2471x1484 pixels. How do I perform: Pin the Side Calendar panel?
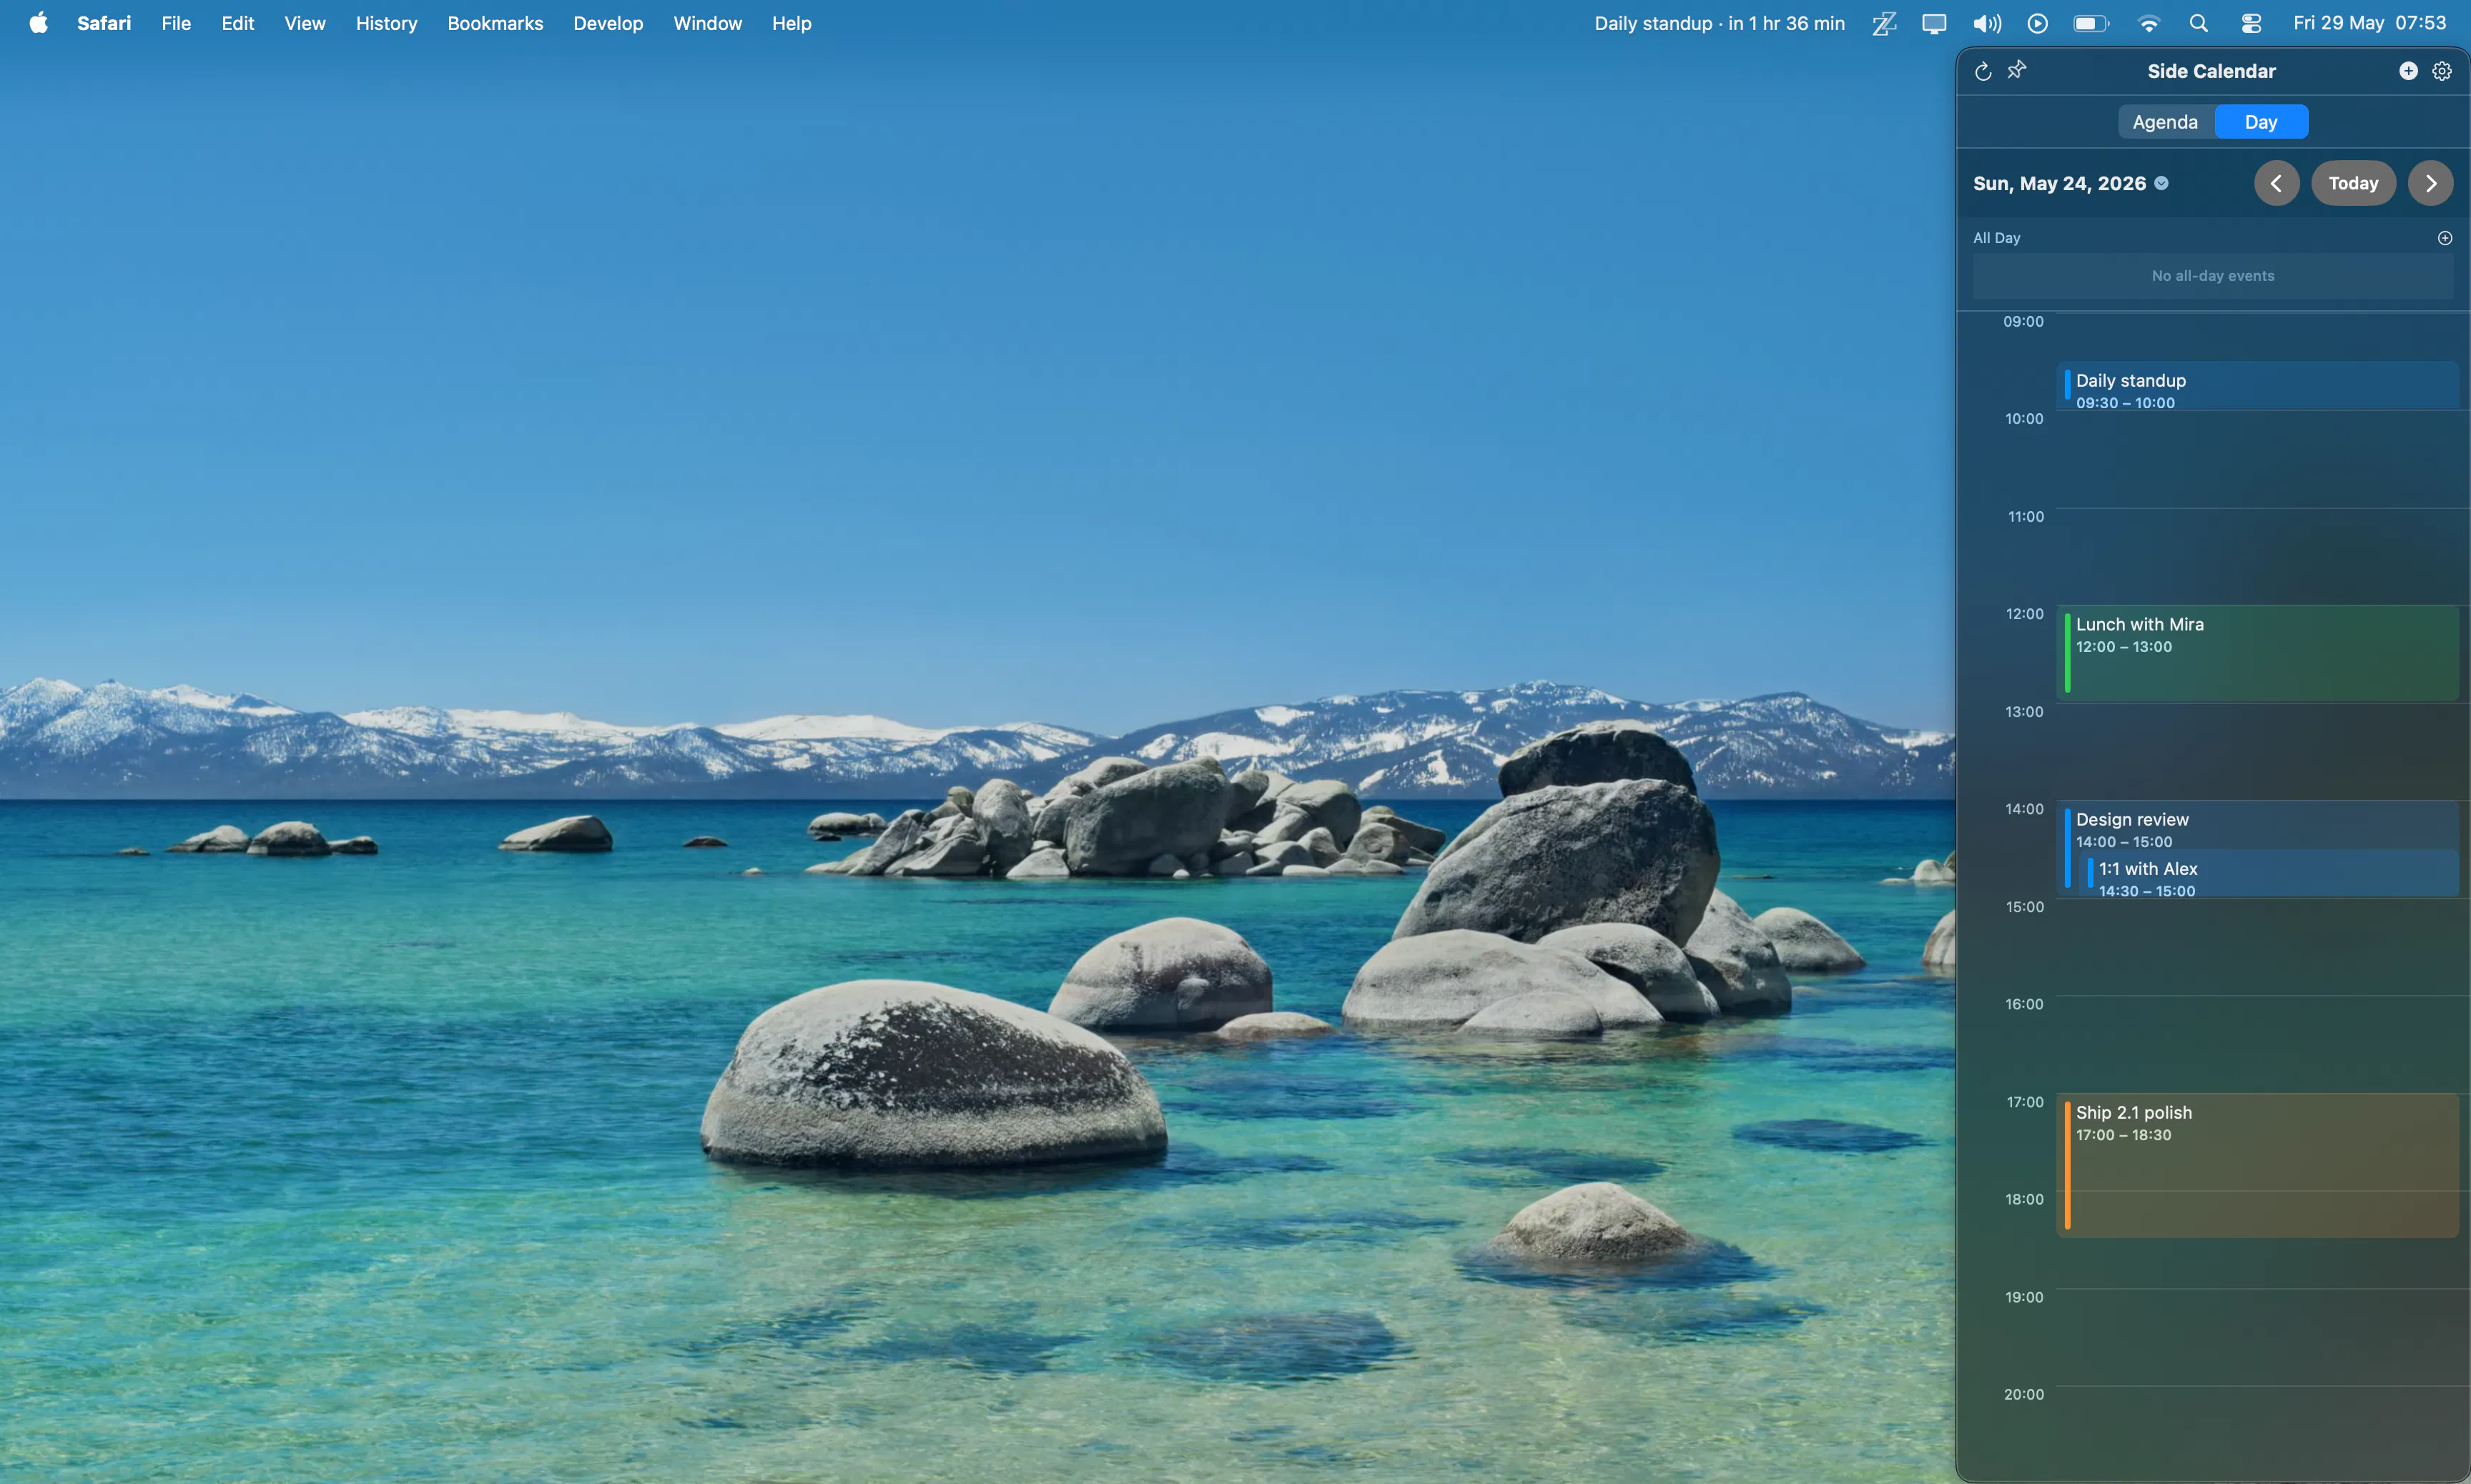2017,70
